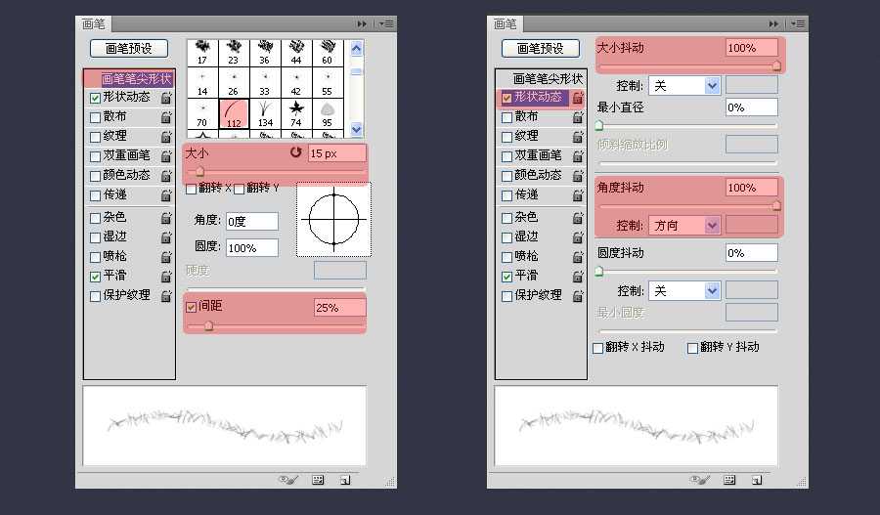Click lock icon beside 平滑 in right panel
Viewport: 880px width, 515px height.
[578, 276]
